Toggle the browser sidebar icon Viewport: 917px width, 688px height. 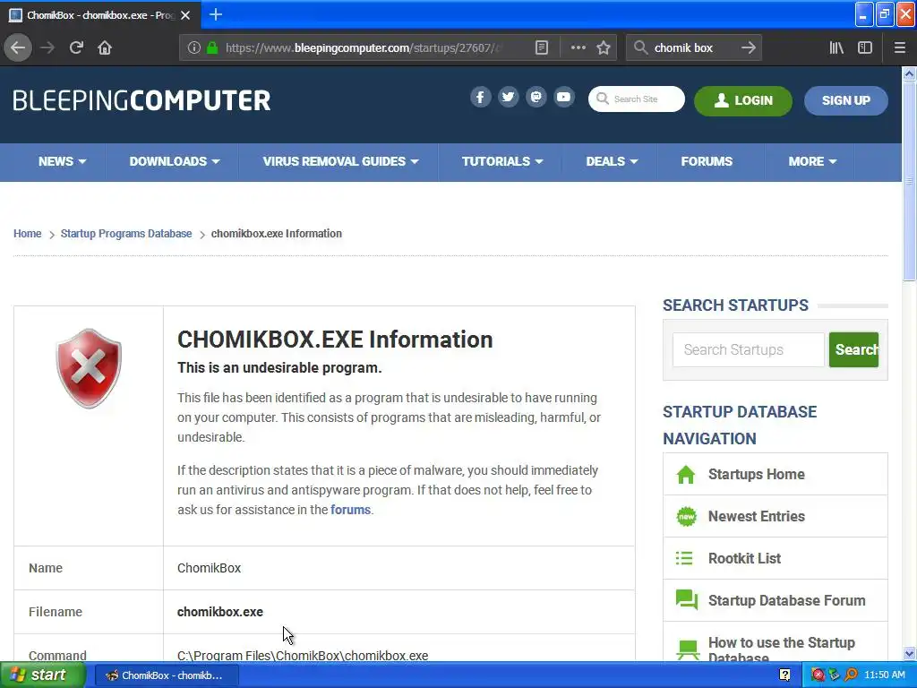point(864,48)
